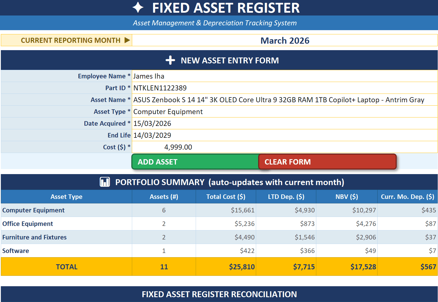Edit the Employee Name field James Iha
The height and width of the screenshot is (302, 438).
(x=285, y=76)
